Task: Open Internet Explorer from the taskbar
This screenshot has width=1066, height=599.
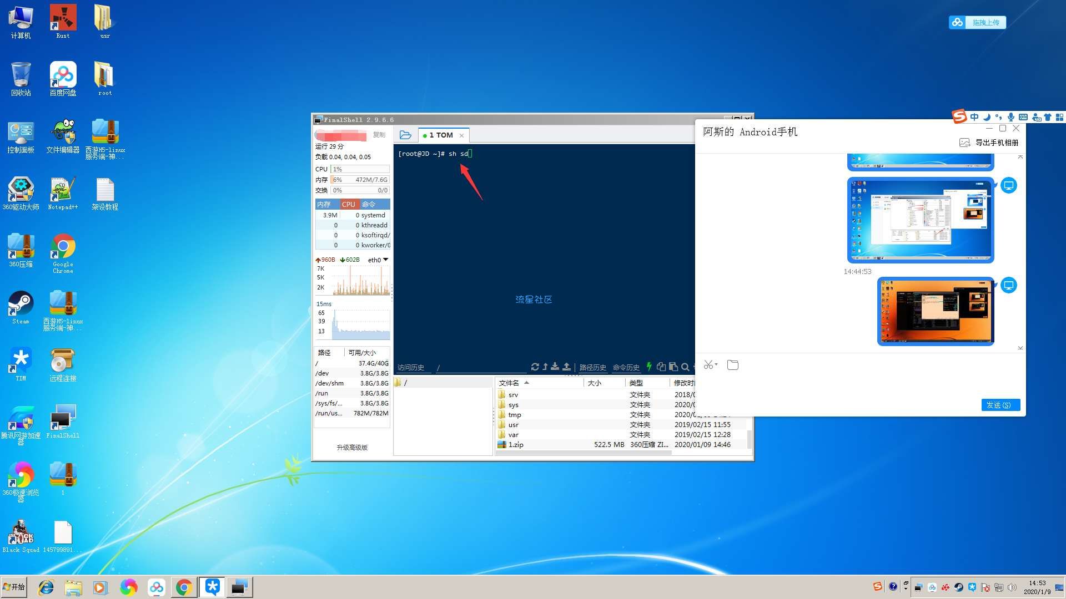Action: click(46, 587)
